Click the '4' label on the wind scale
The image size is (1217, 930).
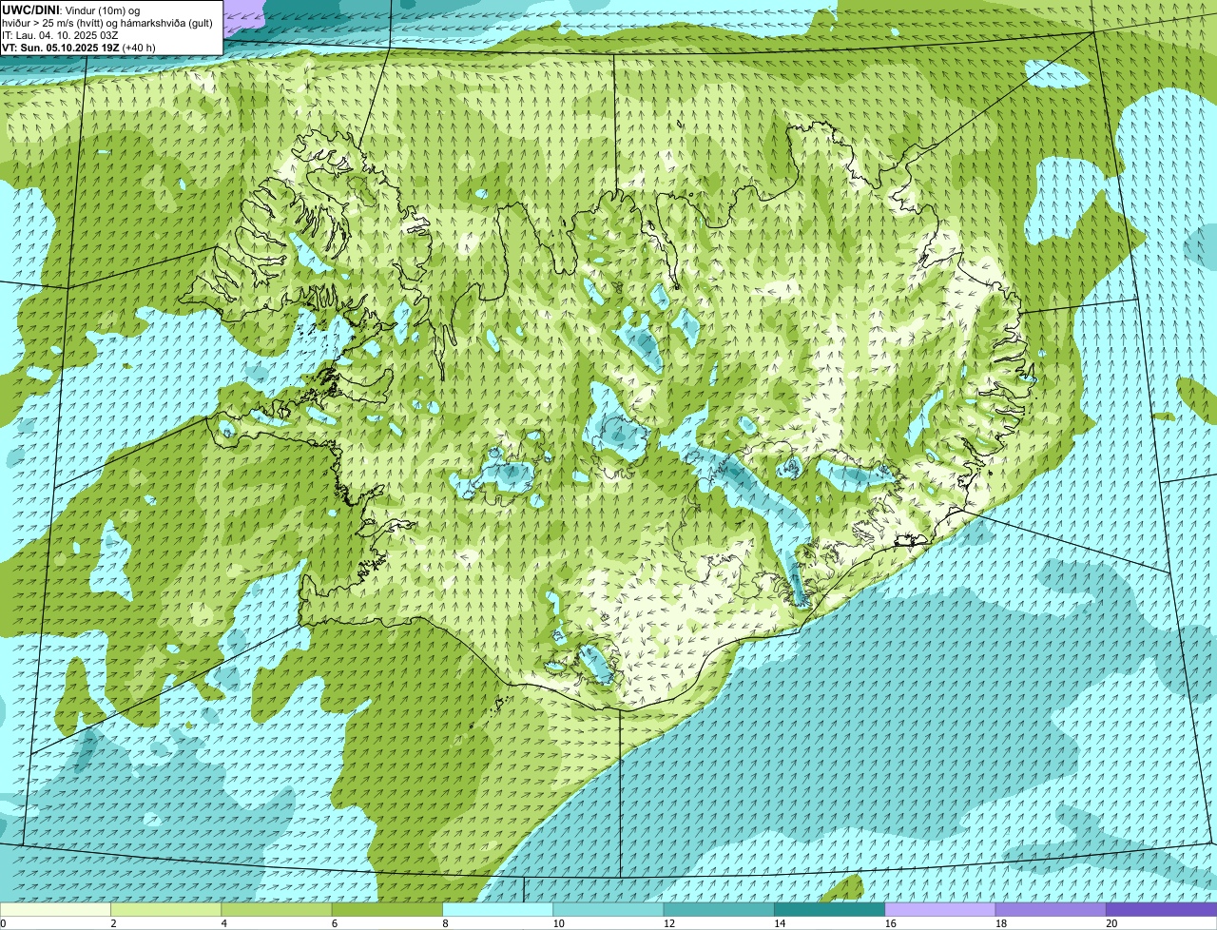[224, 923]
